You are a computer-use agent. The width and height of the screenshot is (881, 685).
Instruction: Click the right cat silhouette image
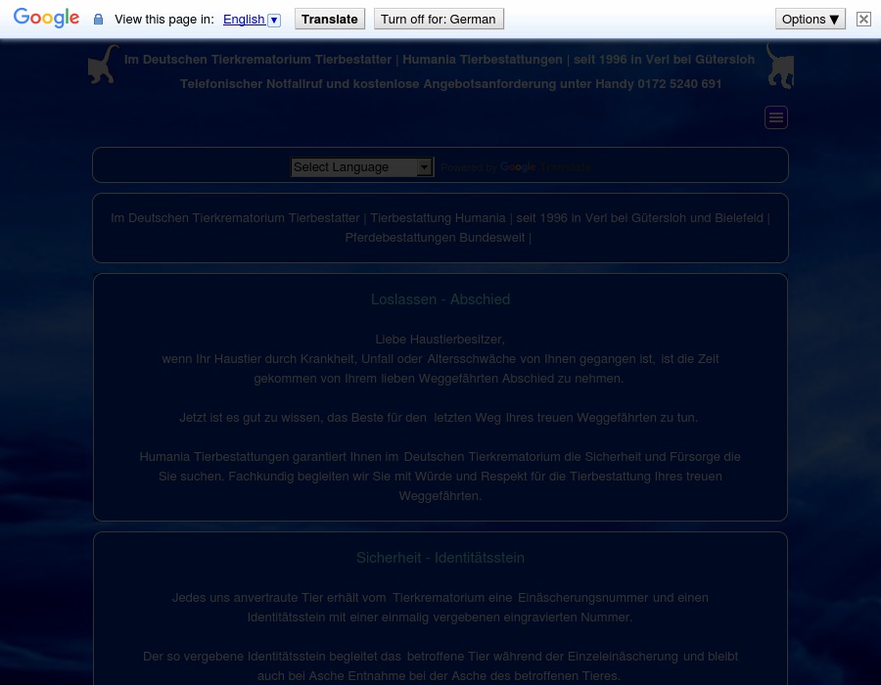point(780,67)
